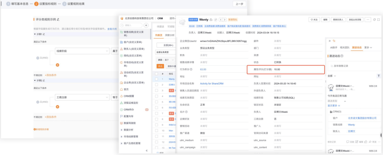
Task: Toggle the select-all checkbox in list header
Action: coord(157,74)
